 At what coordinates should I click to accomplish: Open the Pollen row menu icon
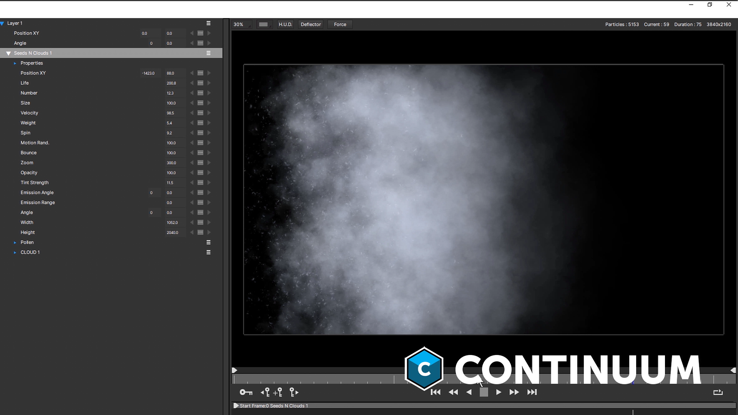[208, 242]
